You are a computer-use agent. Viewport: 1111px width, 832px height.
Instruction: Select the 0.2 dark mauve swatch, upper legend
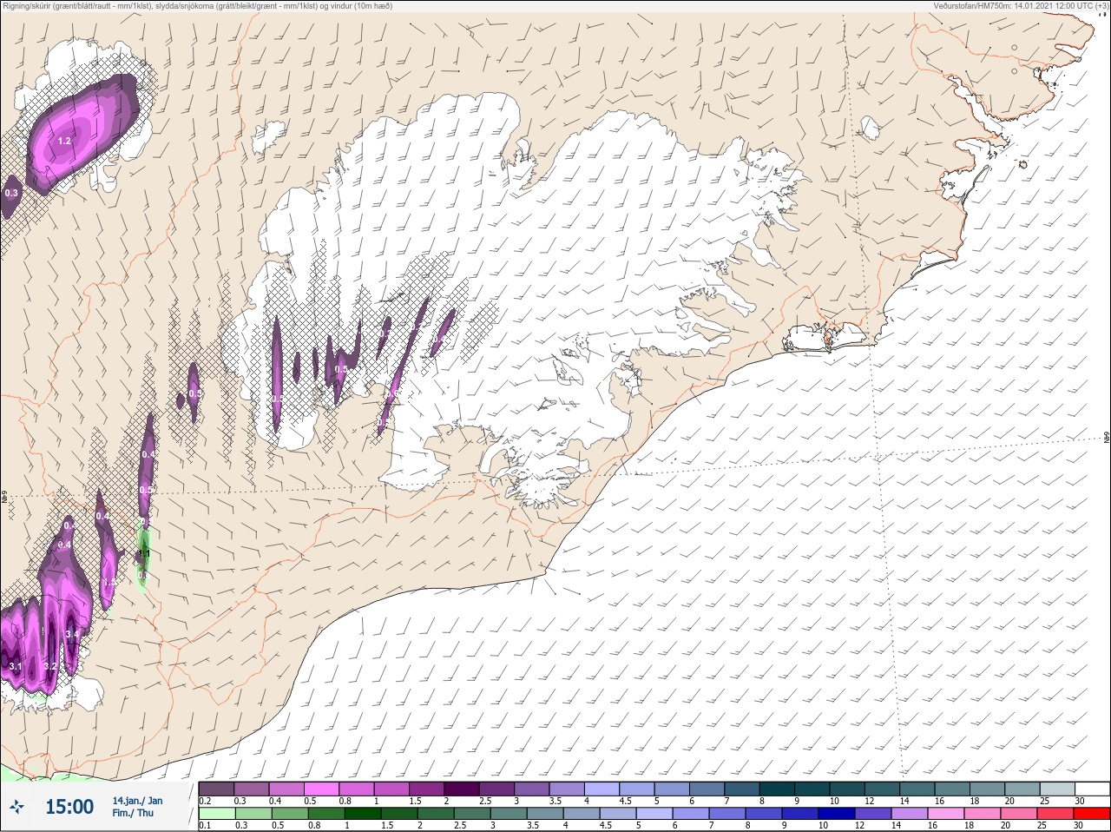pyautogui.click(x=216, y=789)
